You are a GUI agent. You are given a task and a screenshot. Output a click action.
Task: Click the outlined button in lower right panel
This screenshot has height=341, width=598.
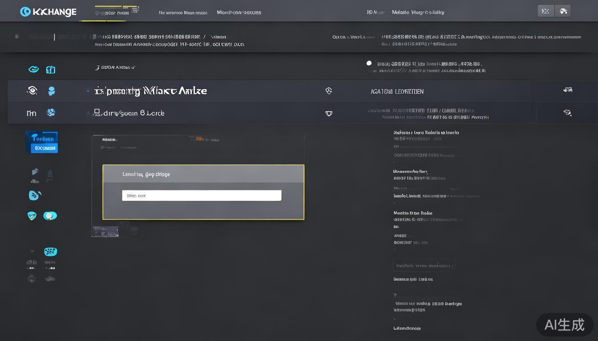(424, 266)
